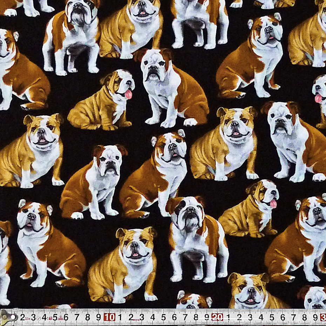The height and width of the screenshot is (326, 326).
Task: Click the red 20 mark on measuring tape
Action: (217, 317)
